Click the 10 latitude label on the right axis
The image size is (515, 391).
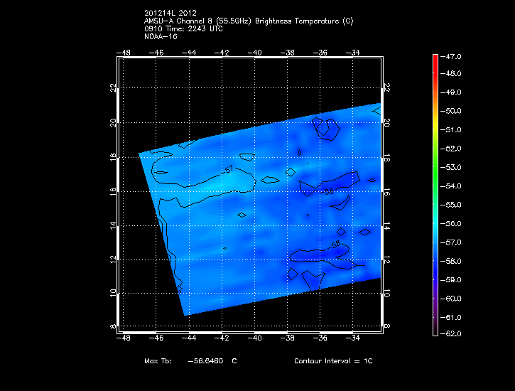coord(387,293)
